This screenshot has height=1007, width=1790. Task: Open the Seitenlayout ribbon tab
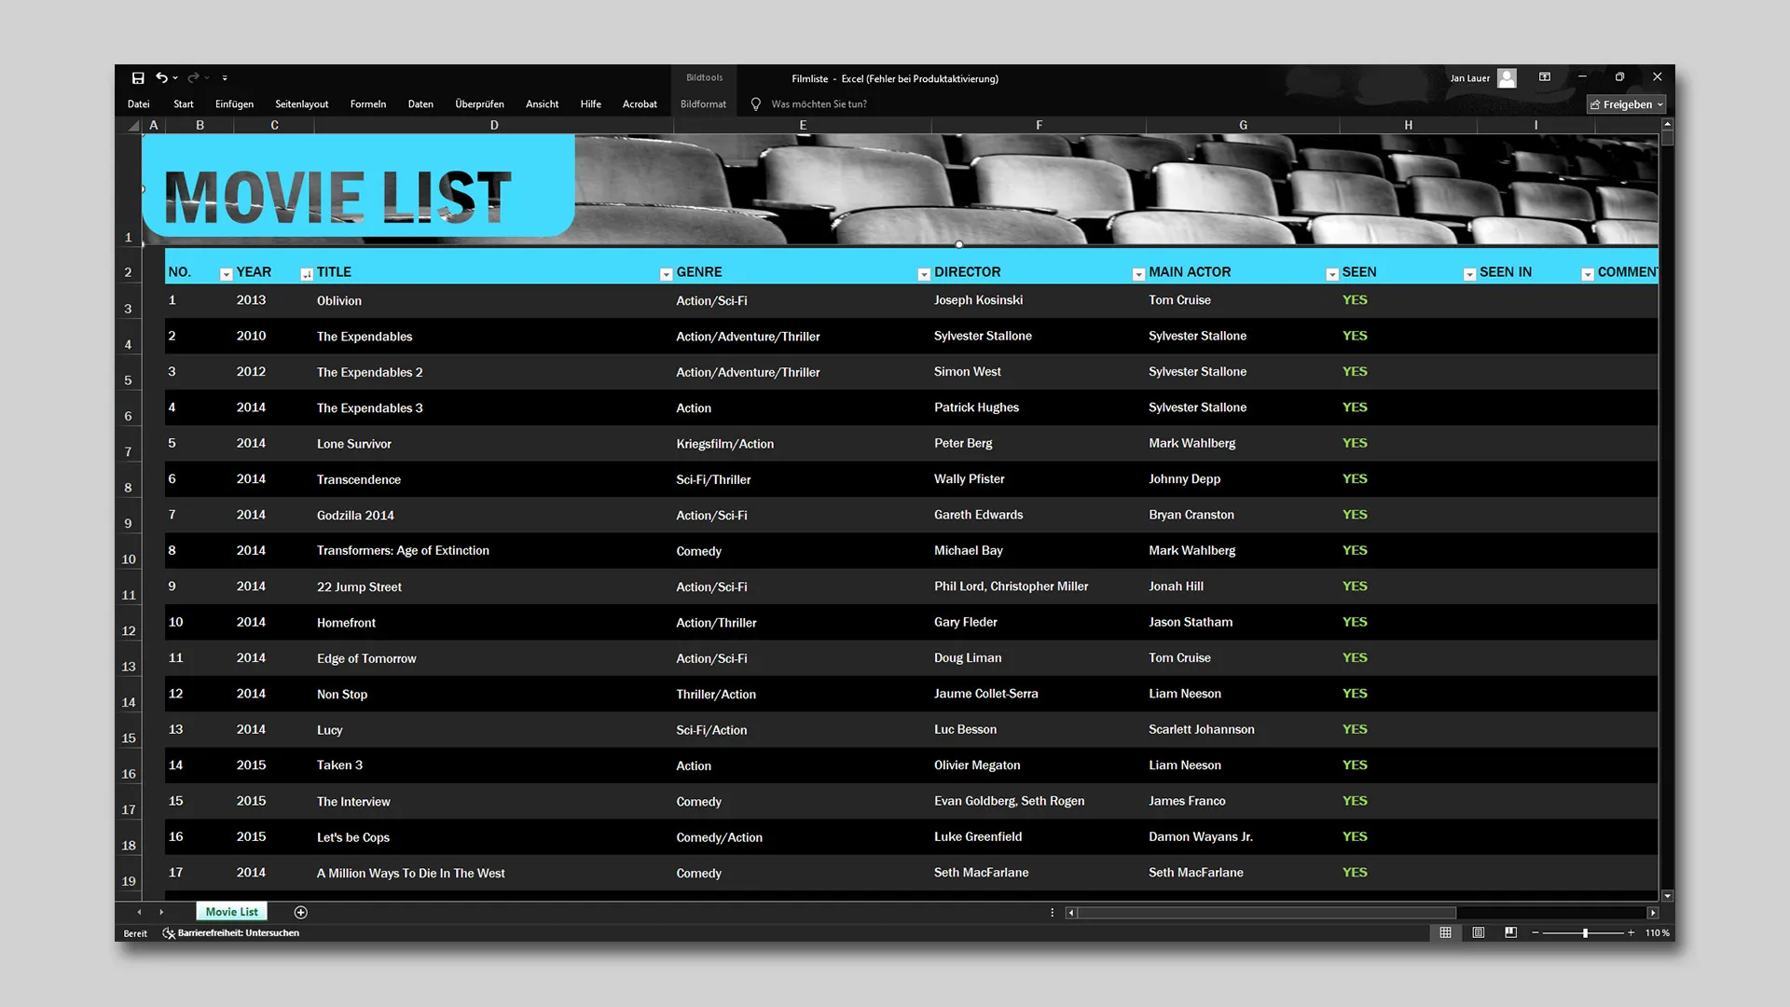pos(301,104)
